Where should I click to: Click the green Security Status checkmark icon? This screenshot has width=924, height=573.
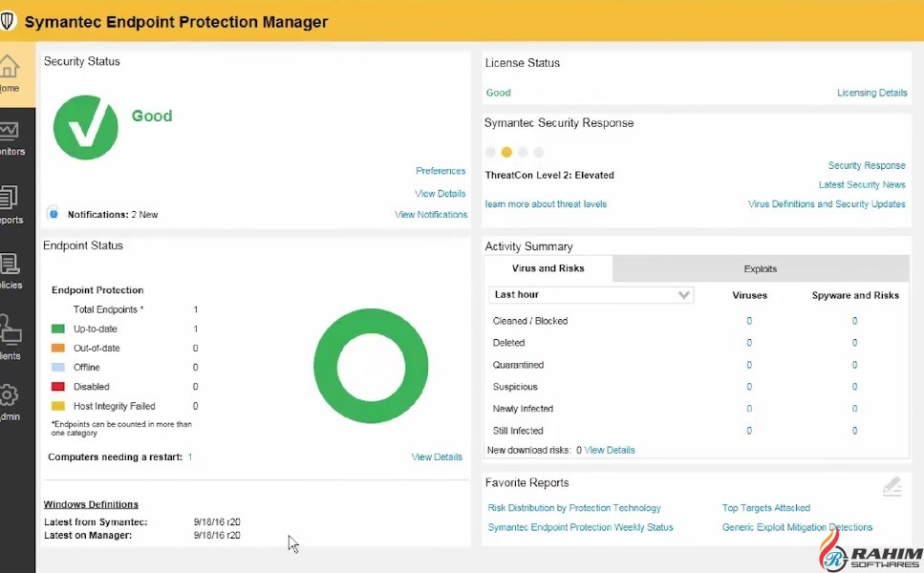[x=86, y=127]
